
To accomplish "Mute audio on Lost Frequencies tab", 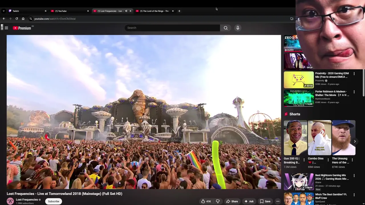I will [126, 11].
